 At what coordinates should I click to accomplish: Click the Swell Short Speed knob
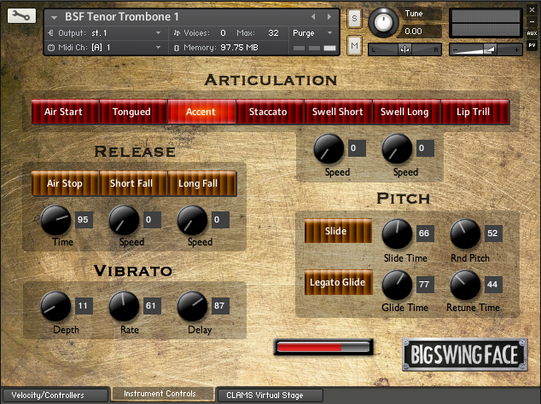coord(329,148)
